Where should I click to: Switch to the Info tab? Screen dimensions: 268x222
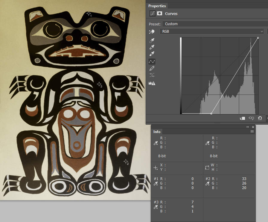[x=157, y=132]
